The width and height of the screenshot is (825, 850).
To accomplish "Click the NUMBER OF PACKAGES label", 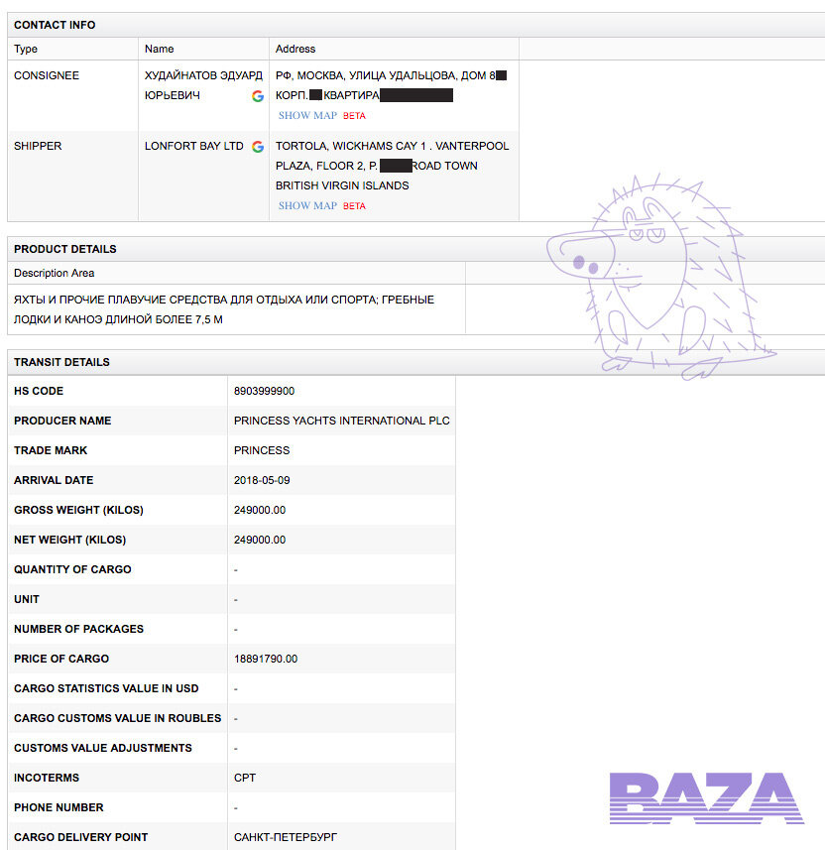I will pyautogui.click(x=78, y=629).
